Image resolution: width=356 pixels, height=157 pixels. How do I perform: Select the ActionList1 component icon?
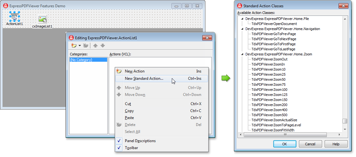pos(15,16)
